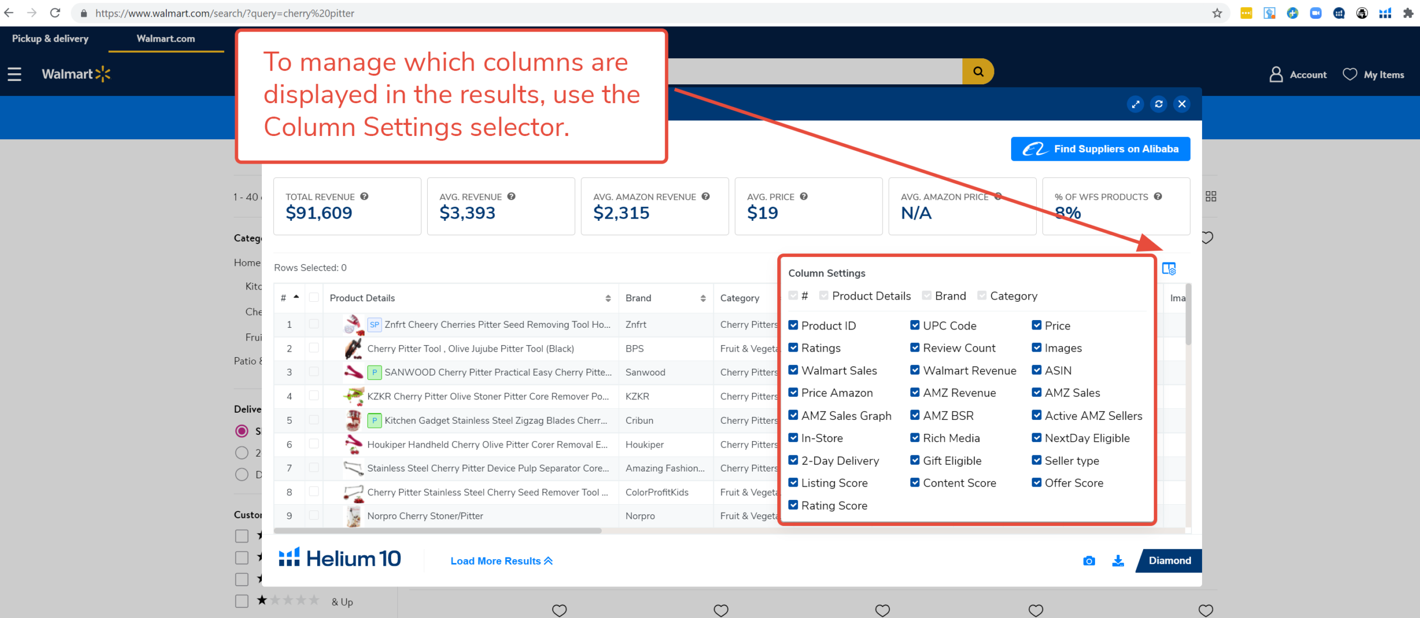
Task: Sort the Brand column
Action: pos(703,298)
